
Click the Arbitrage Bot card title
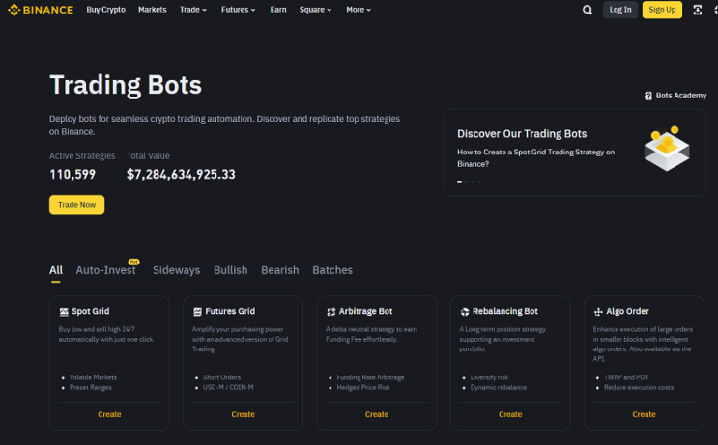365,311
